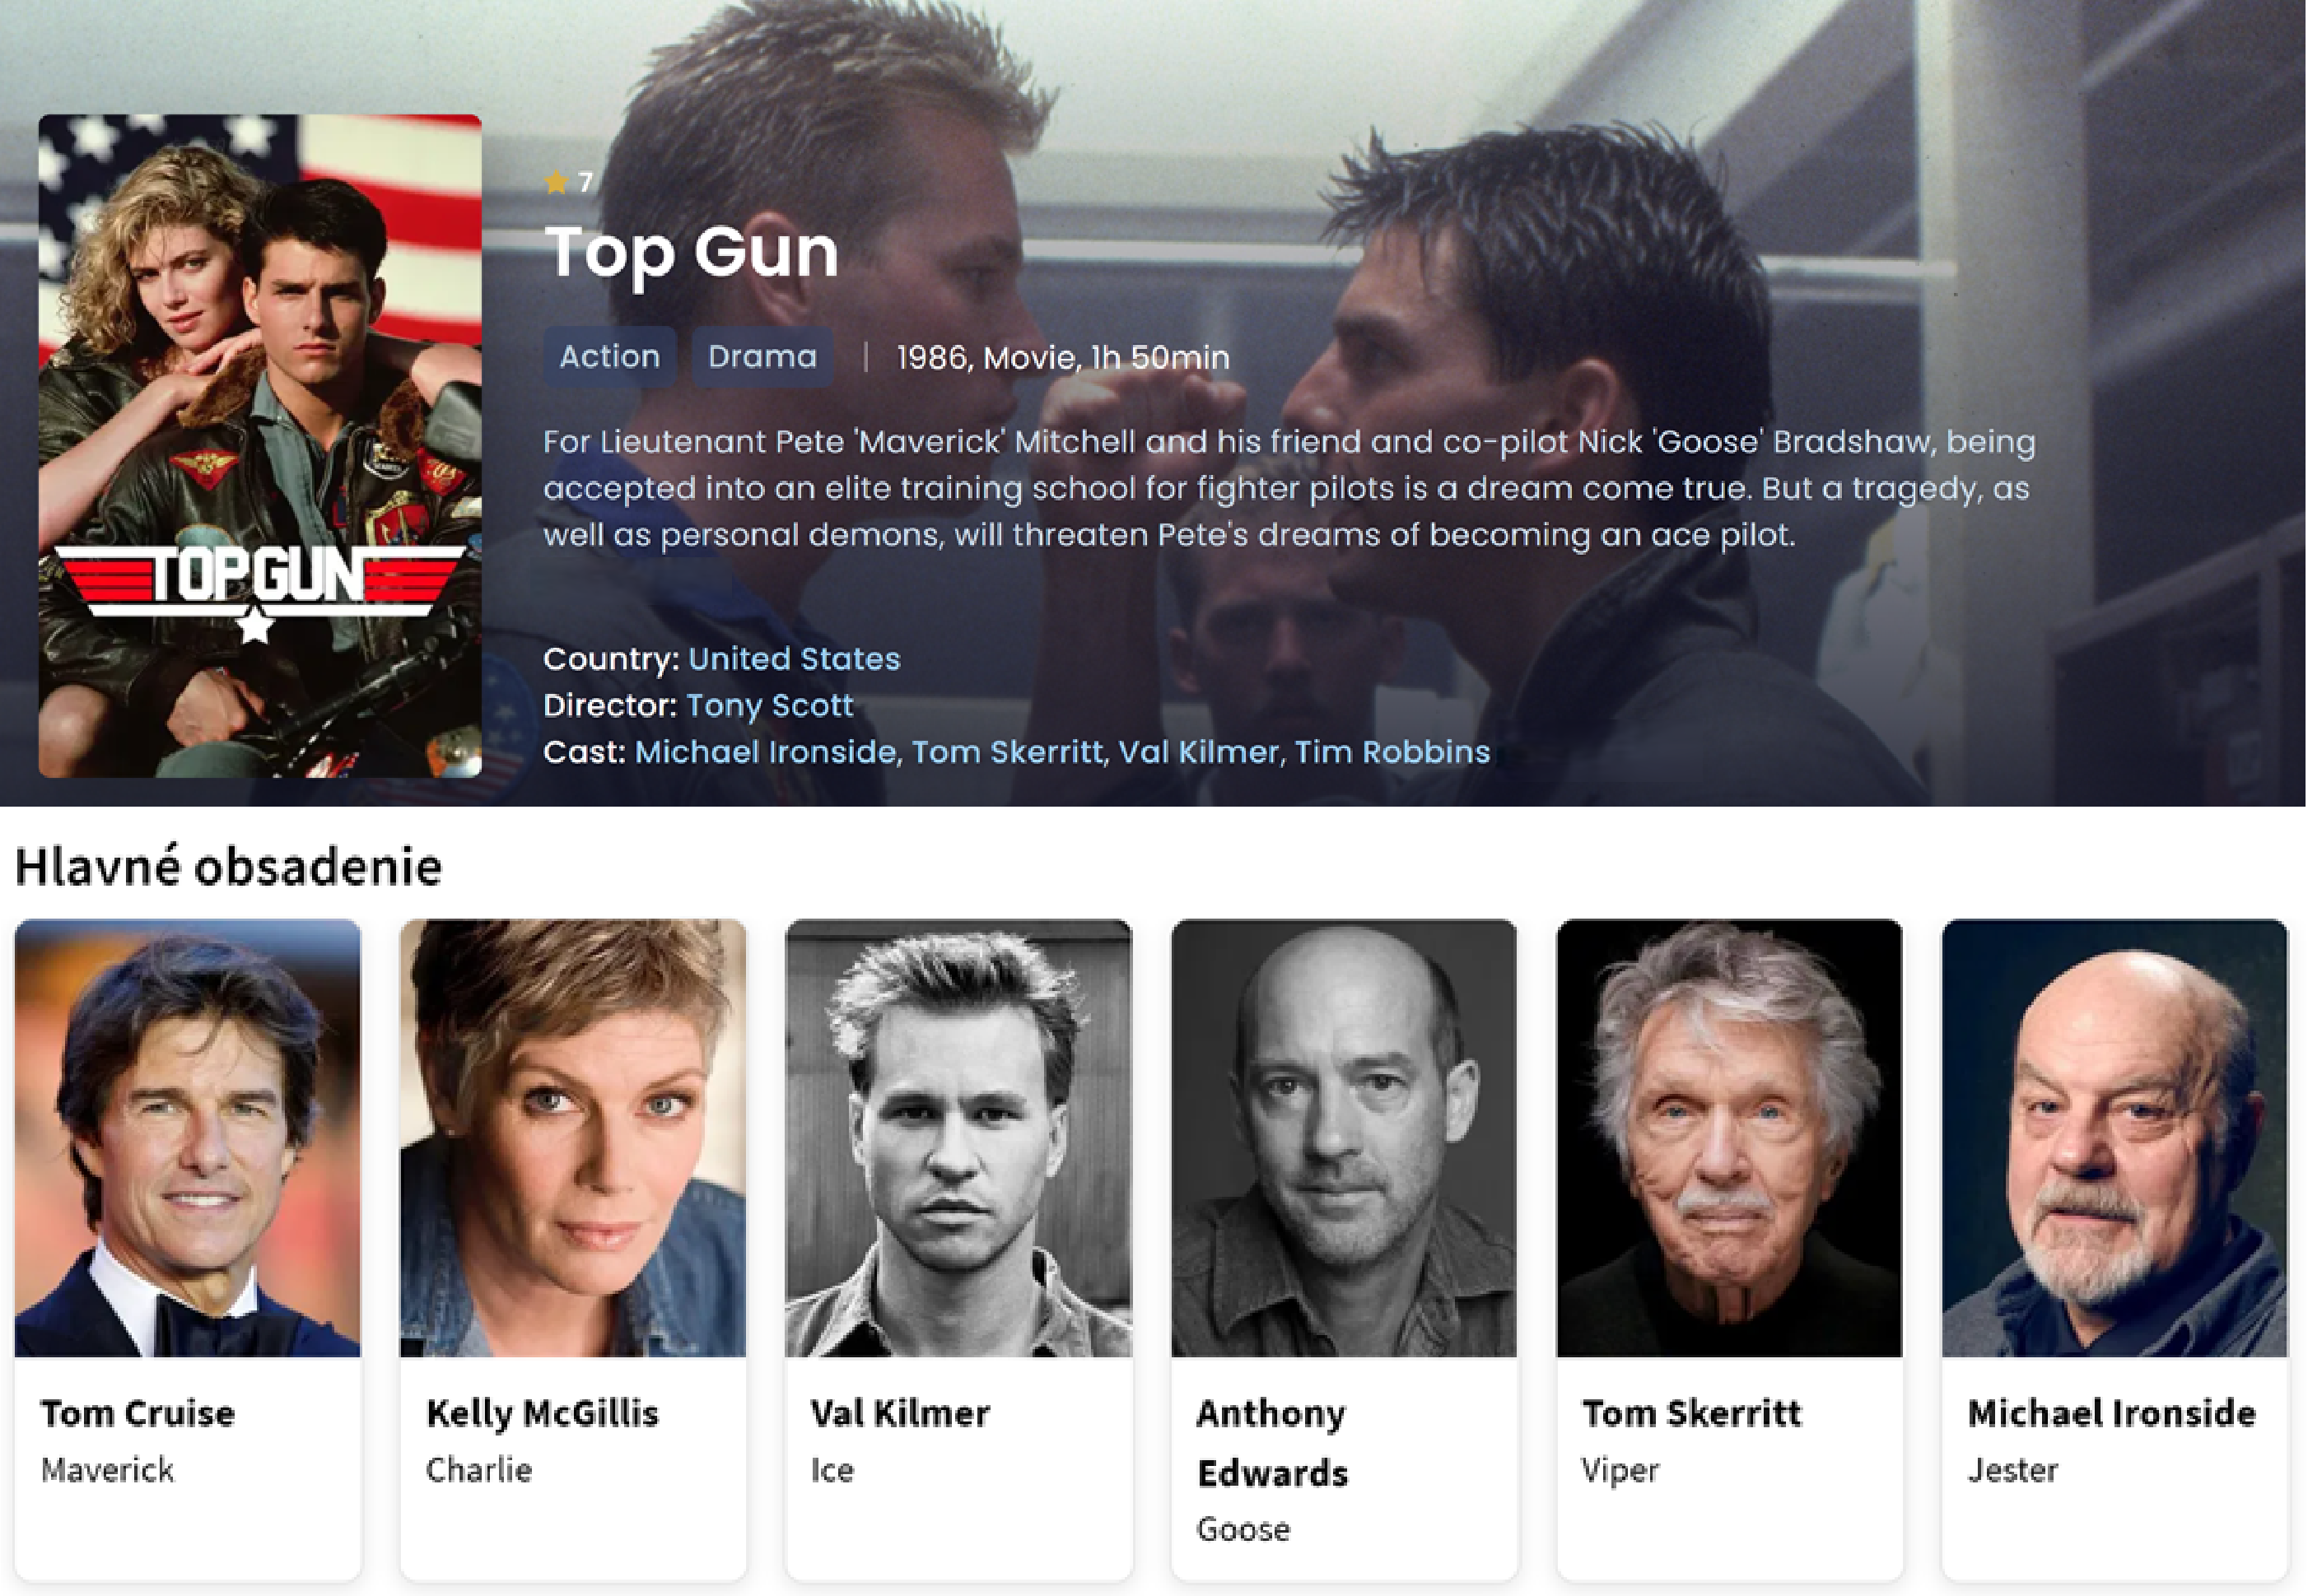2308x1596 pixels.
Task: Open Tom Skerritt's cast photo
Action: [1729, 1138]
